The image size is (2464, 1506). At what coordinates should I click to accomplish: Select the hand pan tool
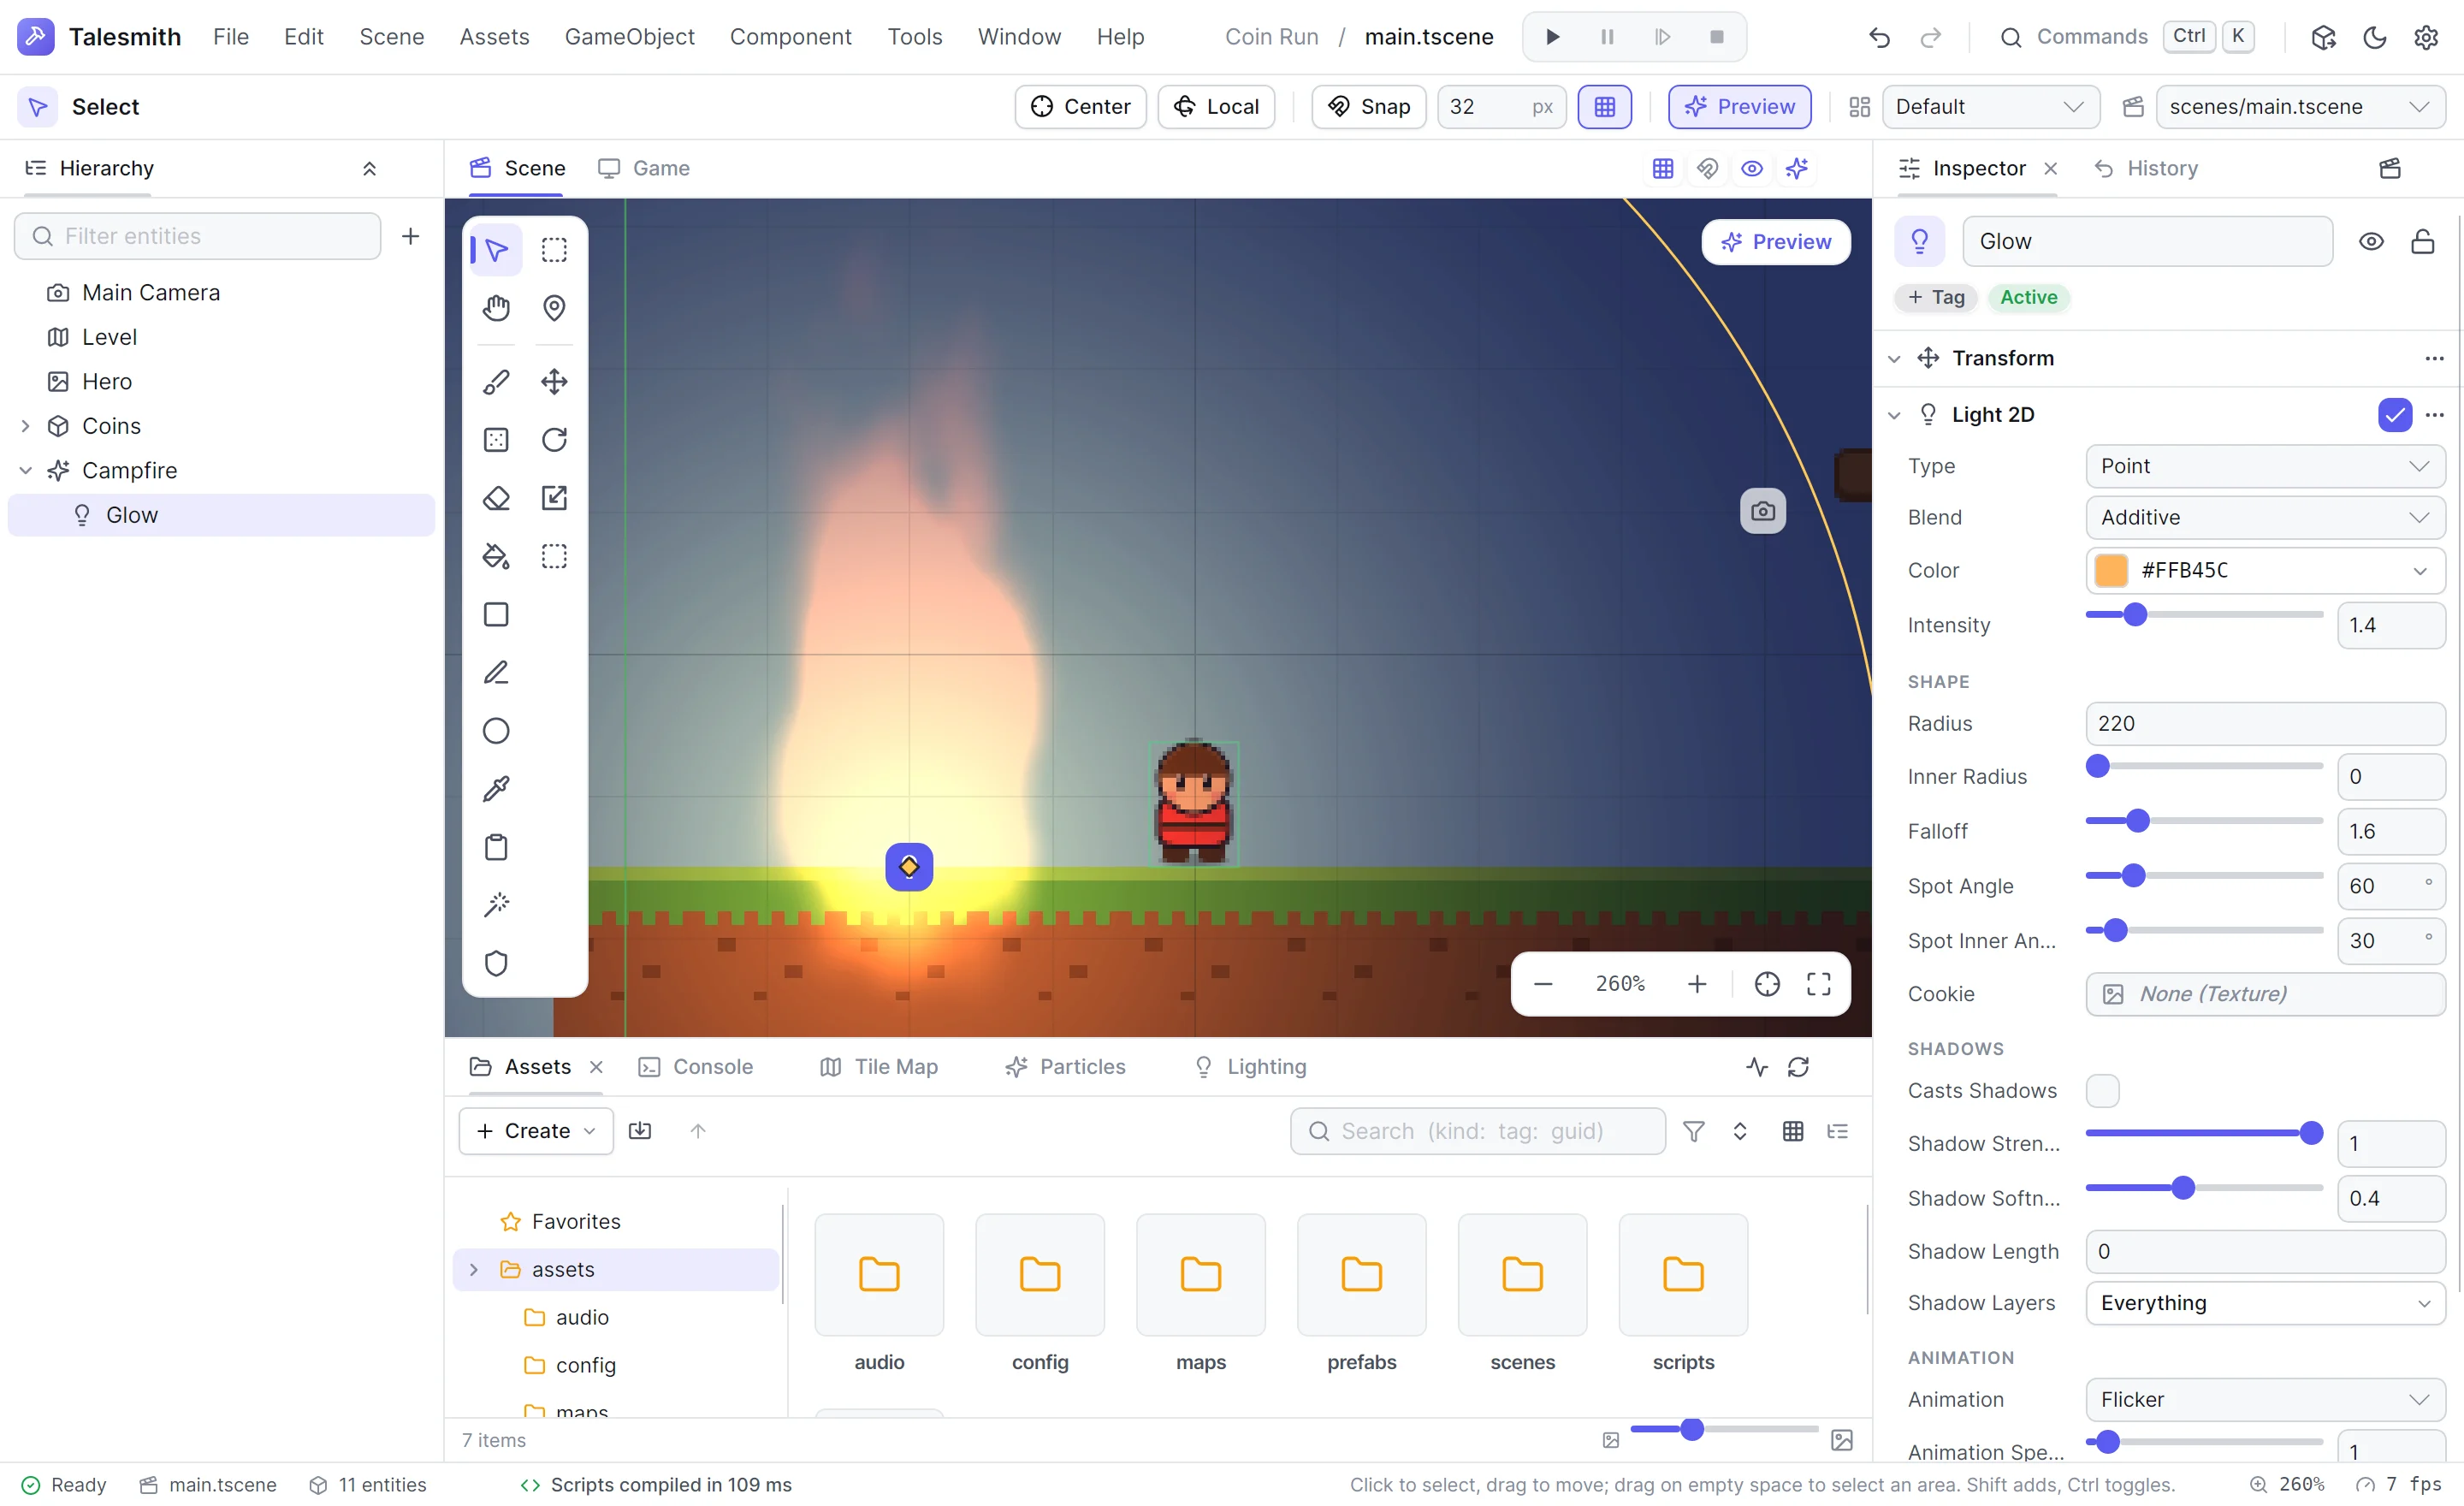[x=496, y=308]
